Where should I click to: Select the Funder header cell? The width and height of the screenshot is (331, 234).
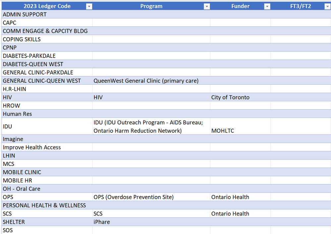(241, 6)
